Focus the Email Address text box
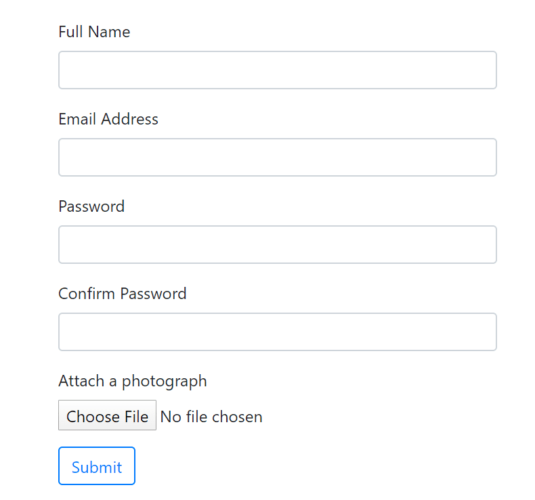 (277, 157)
